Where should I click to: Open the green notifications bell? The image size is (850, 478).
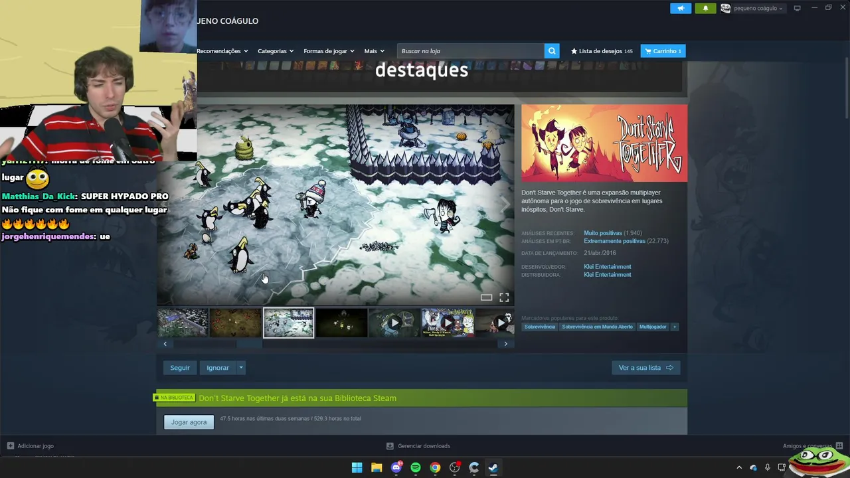click(x=705, y=8)
